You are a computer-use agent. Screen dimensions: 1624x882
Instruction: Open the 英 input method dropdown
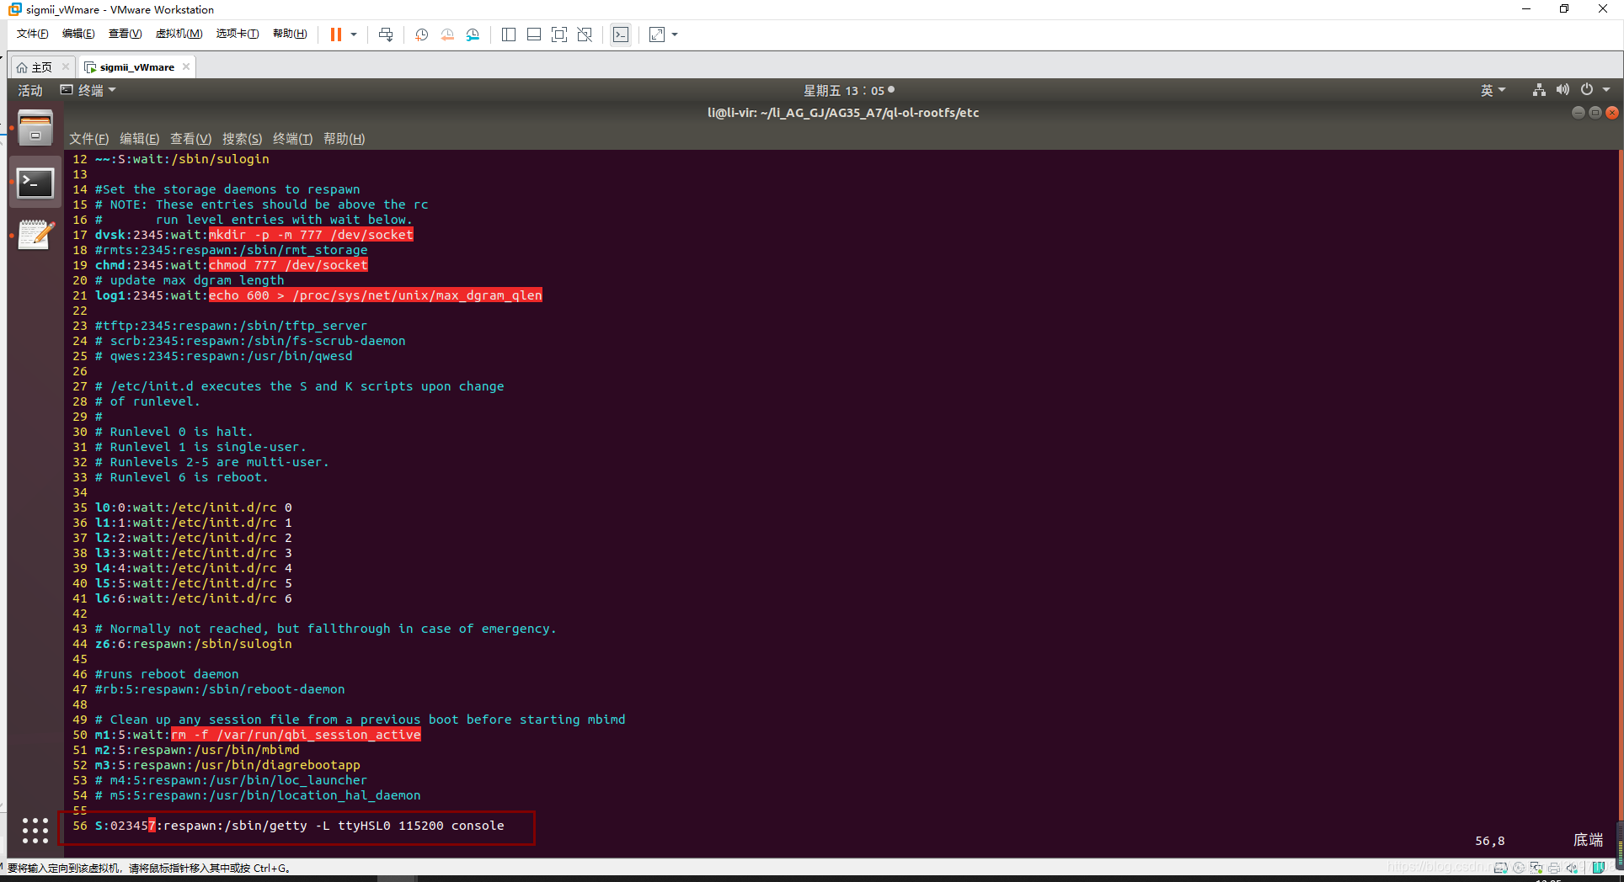1493,90
